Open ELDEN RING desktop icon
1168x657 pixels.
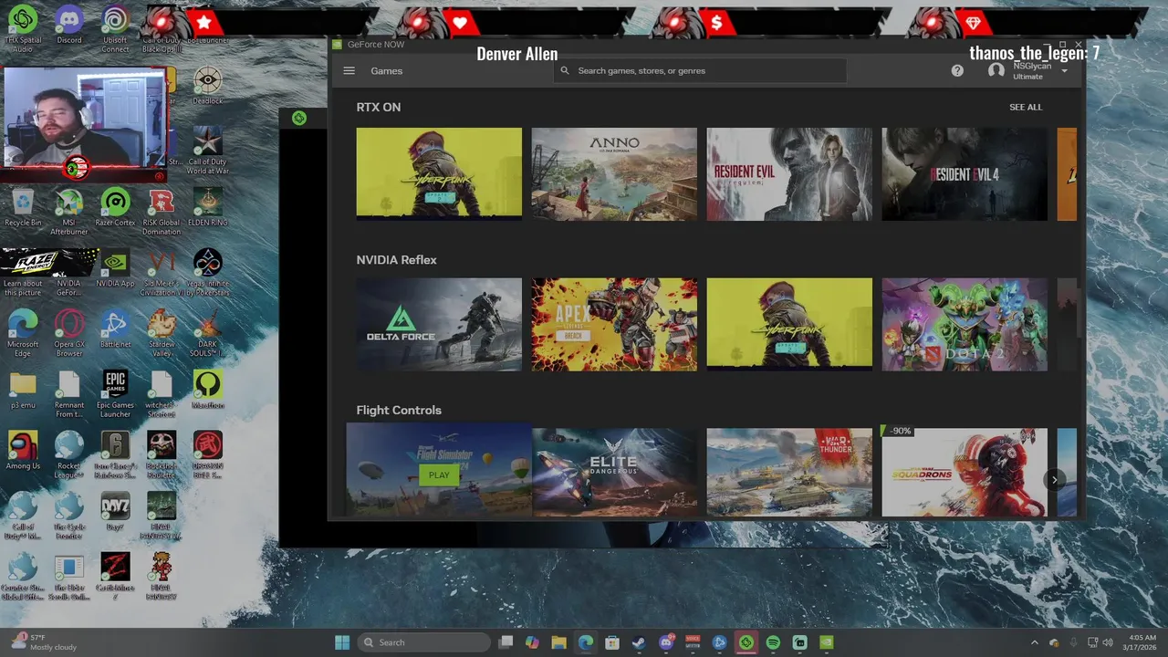click(x=208, y=207)
